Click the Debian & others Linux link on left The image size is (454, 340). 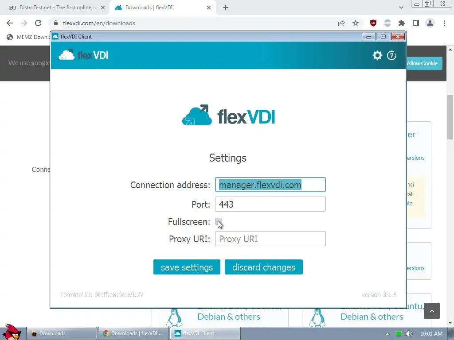click(229, 317)
